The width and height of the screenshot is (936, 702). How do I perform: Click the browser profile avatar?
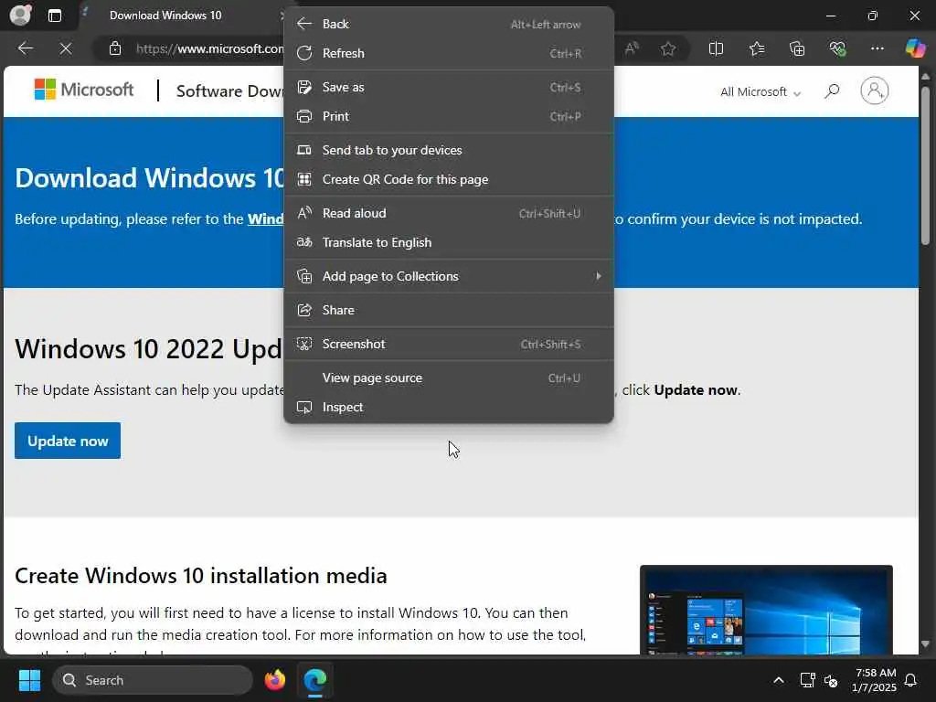tap(20, 15)
